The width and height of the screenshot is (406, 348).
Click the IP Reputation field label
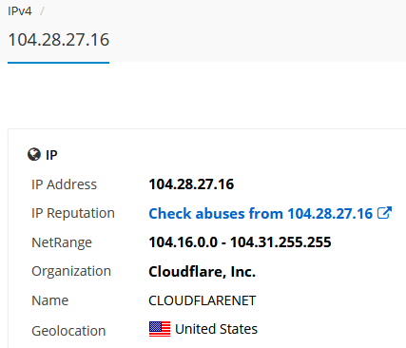click(x=73, y=213)
